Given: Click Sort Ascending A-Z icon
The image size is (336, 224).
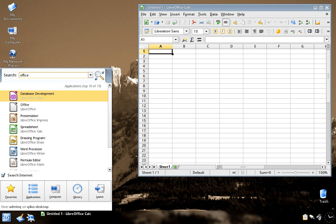Looking at the screenshot, I should pos(301,22).
